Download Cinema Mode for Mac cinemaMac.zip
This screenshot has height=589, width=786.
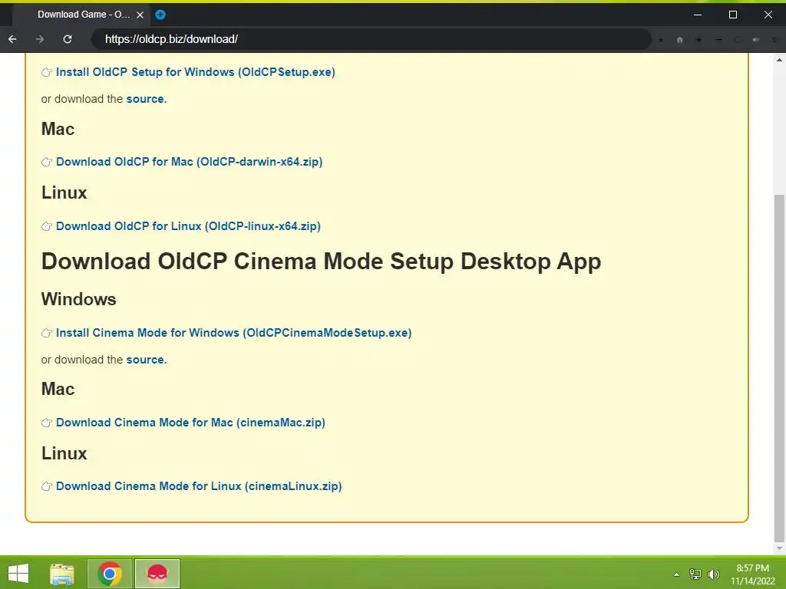[190, 423]
